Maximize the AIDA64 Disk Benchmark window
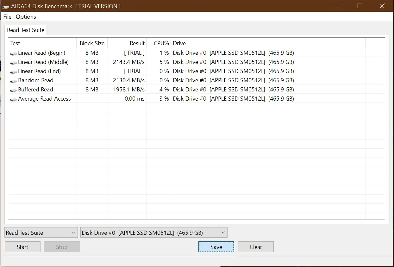Screen dimensions: 394x267 (x=360, y=6)
